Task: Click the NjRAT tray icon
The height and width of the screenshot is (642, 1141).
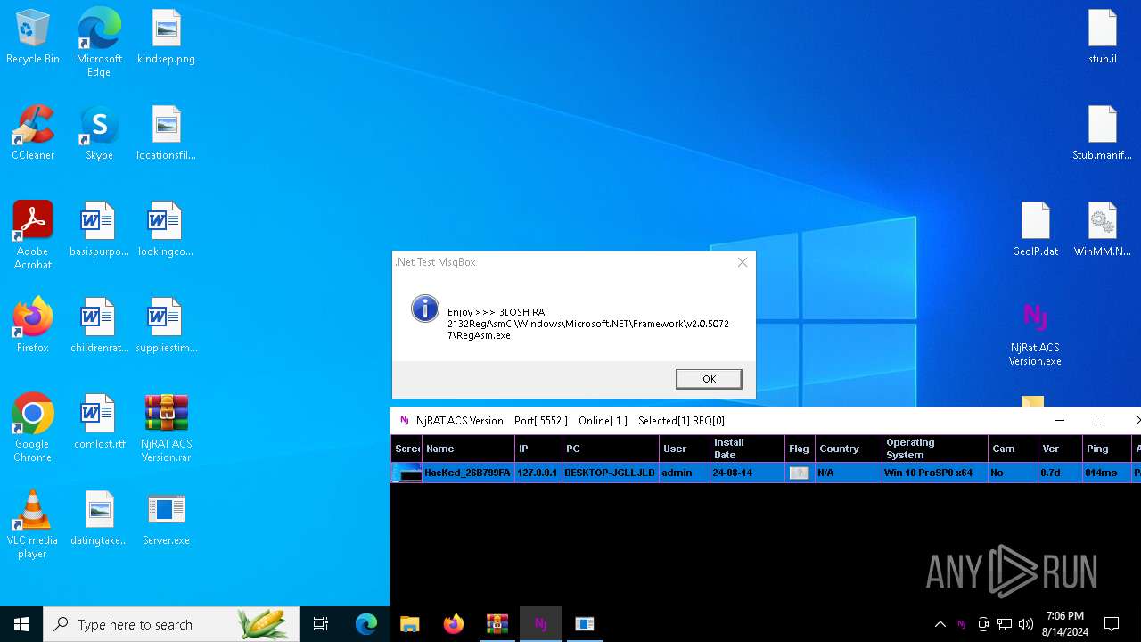Action: tap(961, 624)
